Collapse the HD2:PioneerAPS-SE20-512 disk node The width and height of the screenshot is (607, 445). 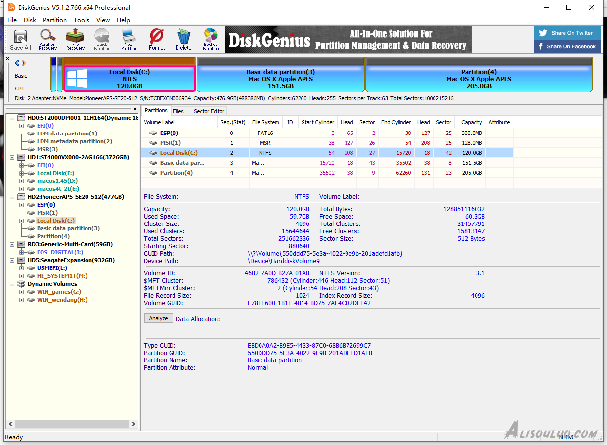[x=12, y=197]
